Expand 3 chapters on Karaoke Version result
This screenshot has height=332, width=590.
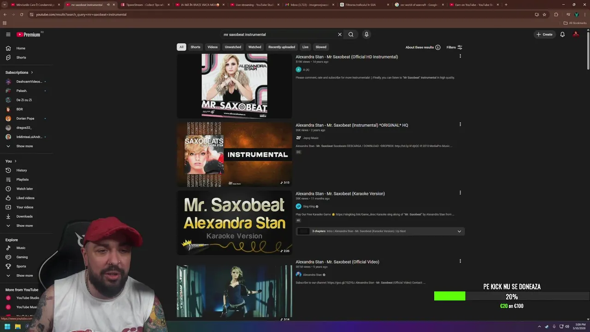pyautogui.click(x=380, y=231)
